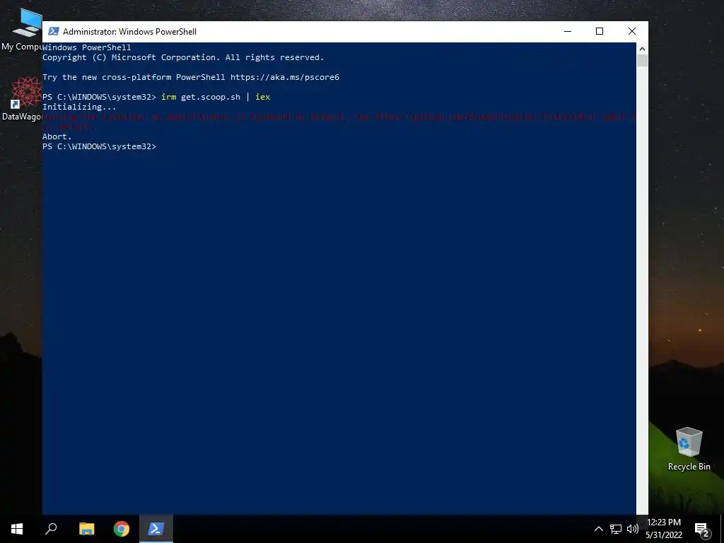This screenshot has width=724, height=543.
Task: Close the Administrator PowerShell window
Action: point(632,31)
